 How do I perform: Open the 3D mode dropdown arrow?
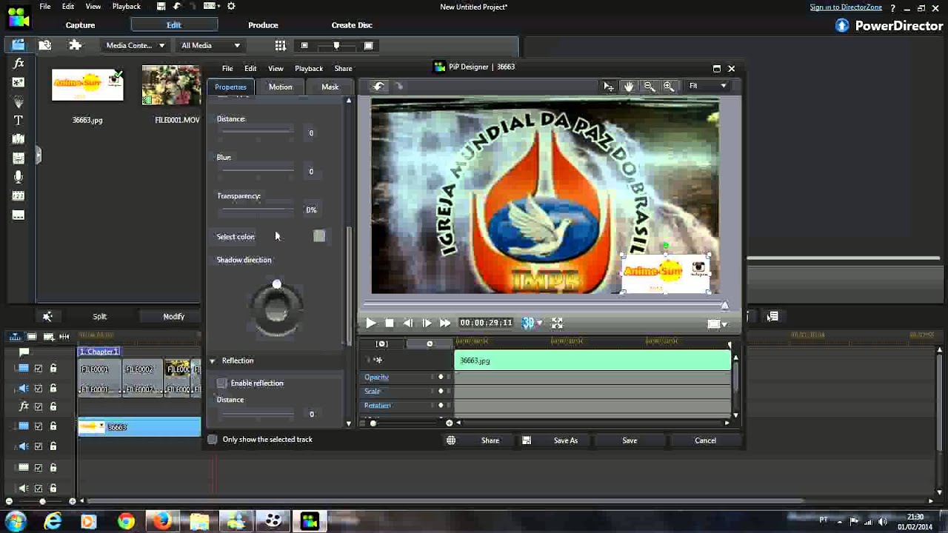coord(539,323)
